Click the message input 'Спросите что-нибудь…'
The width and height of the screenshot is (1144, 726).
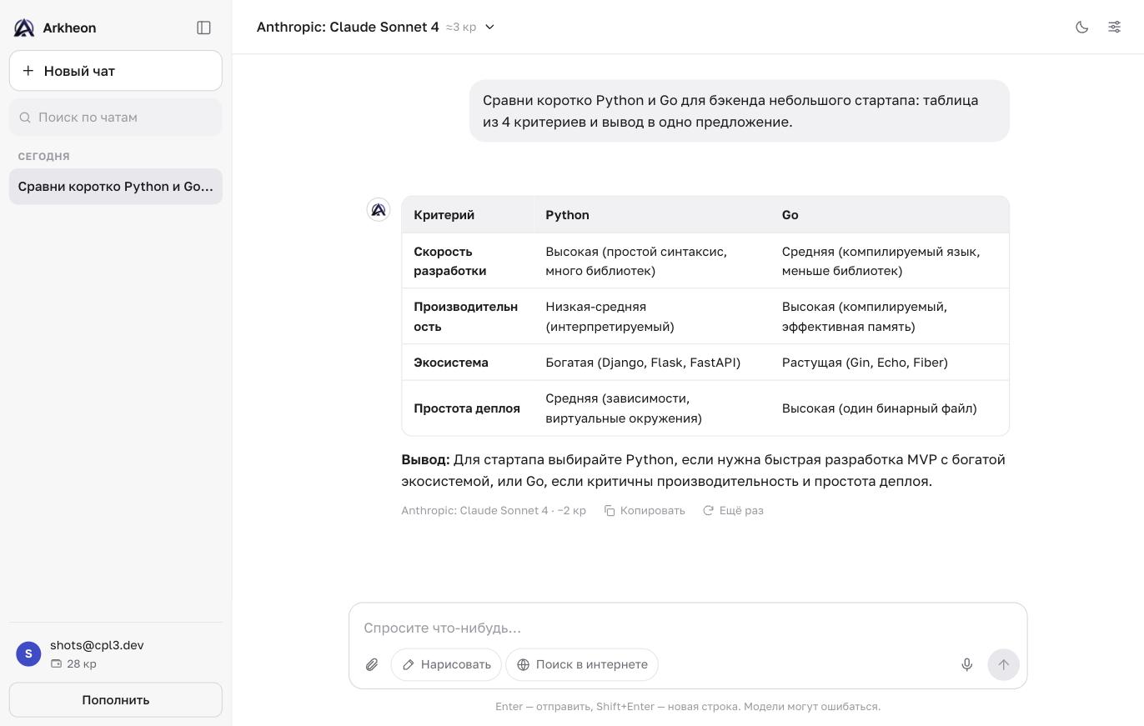688,628
